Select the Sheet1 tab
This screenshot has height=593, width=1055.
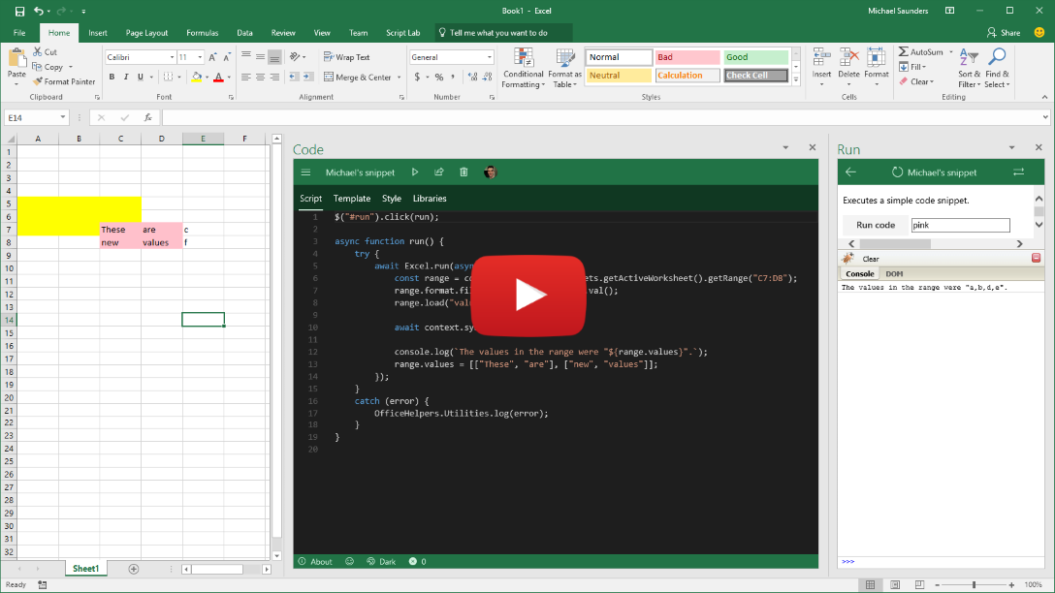click(85, 569)
